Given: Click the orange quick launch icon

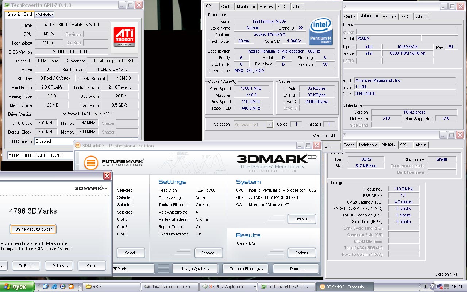Looking at the screenshot, I should point(71,287).
